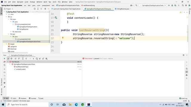Click the yellow lightbulb intention icon
Viewport: 191px width, 107px height.
(63, 38)
